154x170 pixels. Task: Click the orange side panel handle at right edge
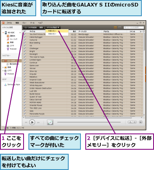click(x=145, y=74)
